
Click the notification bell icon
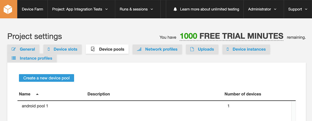175,9
